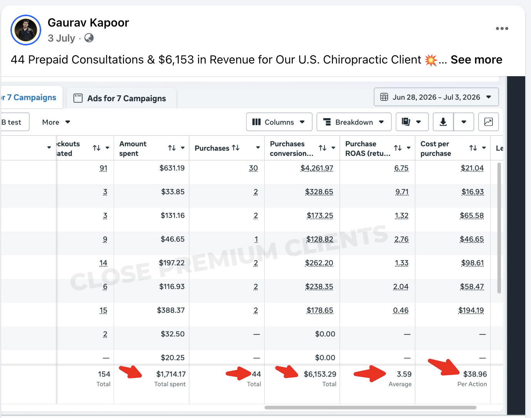Open the 3 July post date link
Screen dimensions: 531x418
click(x=61, y=38)
